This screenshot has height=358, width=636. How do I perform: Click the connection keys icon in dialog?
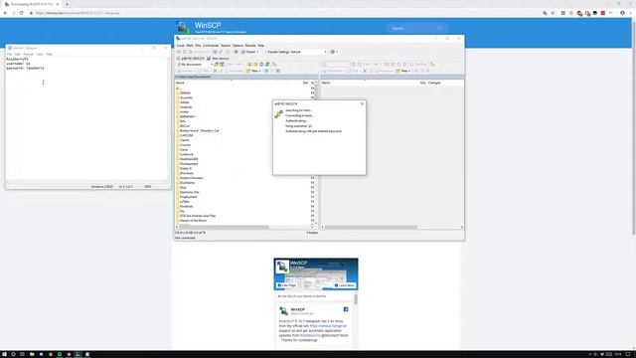(278, 114)
